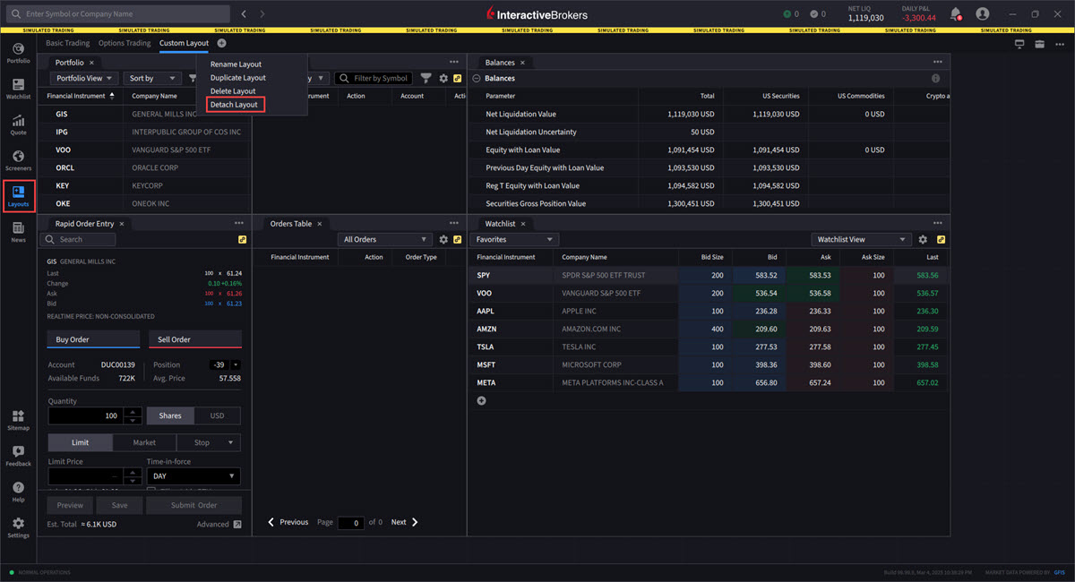Screen dimensions: 1075x582
Task: Switch to the Basic Trading tab
Action: 68,43
